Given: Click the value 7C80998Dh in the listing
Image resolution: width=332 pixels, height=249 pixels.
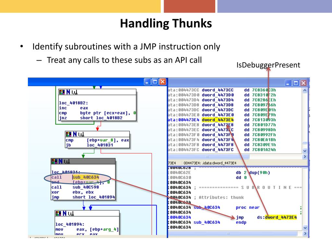Looking at the screenshot, I should pyautogui.click(x=264, y=130).
